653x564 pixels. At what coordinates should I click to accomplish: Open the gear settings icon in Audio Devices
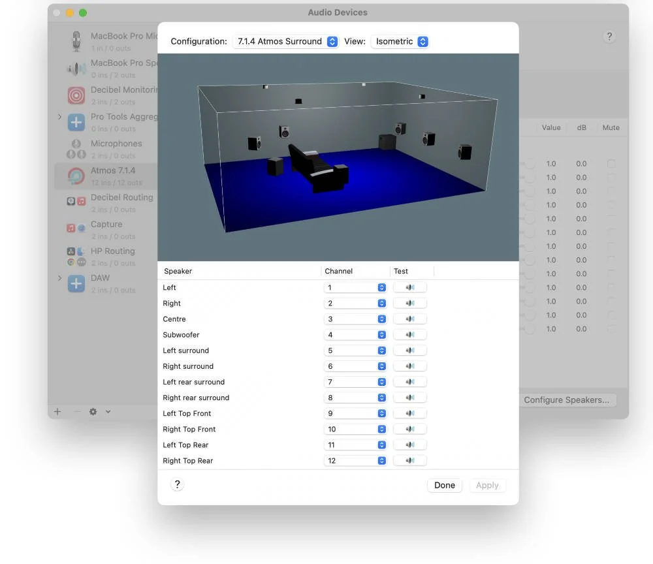point(93,412)
